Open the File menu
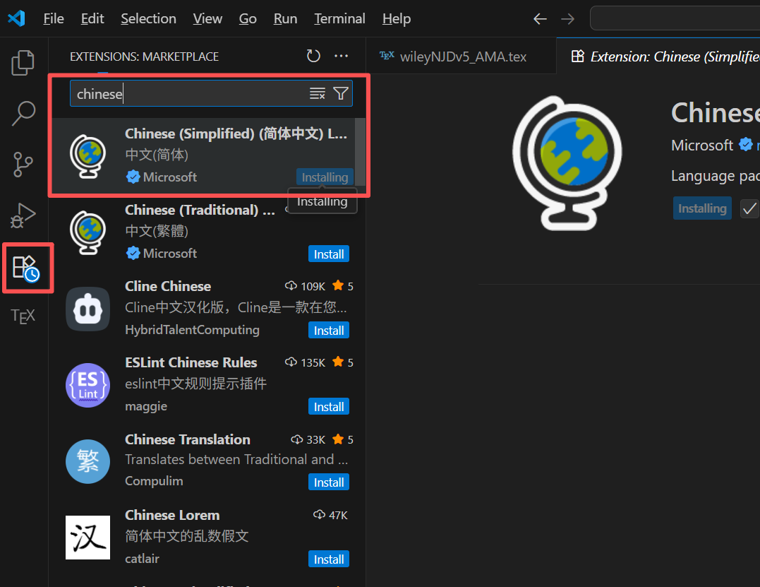 point(54,18)
